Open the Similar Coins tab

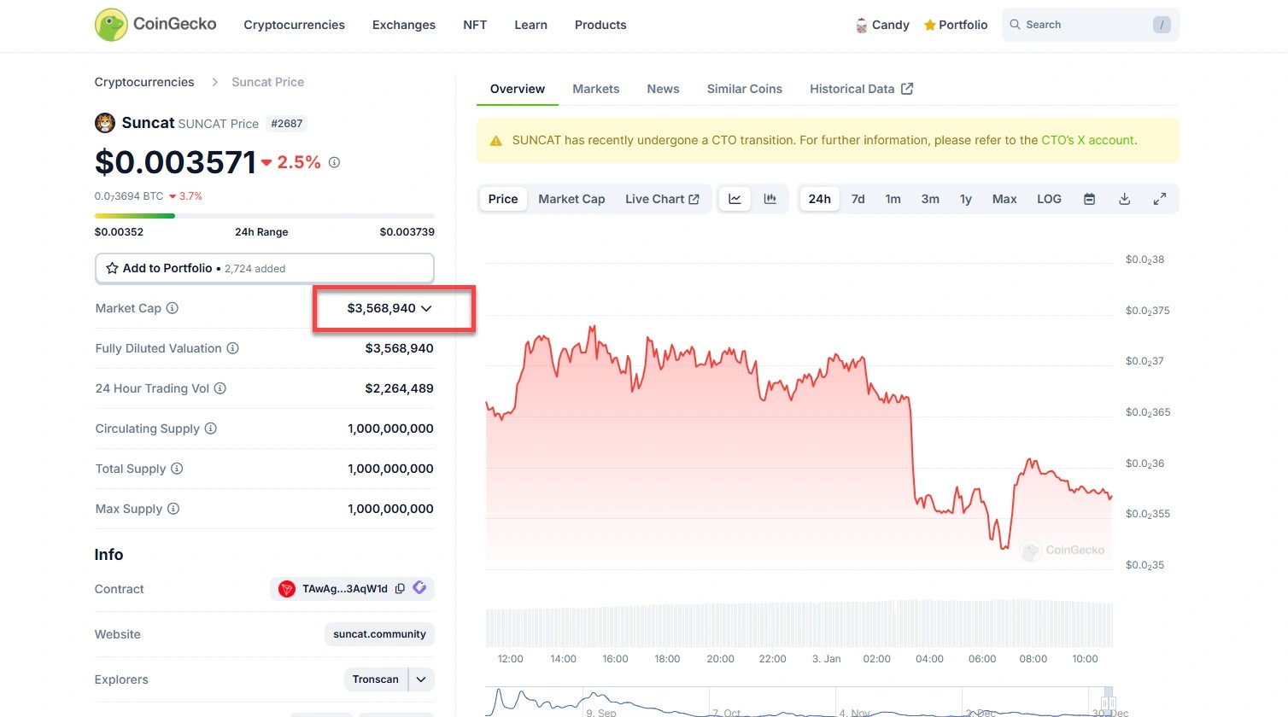[745, 89]
